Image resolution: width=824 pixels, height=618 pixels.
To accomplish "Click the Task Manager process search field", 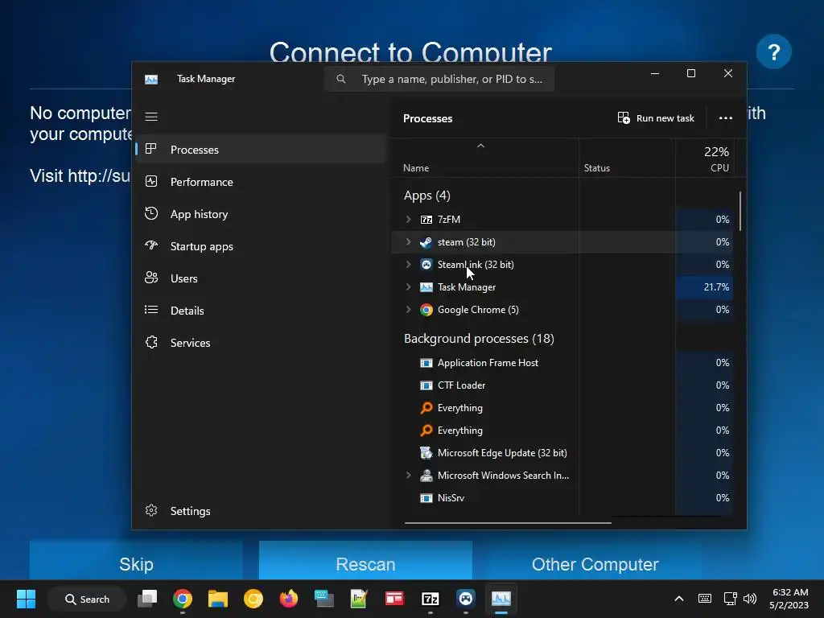I will pyautogui.click(x=439, y=79).
